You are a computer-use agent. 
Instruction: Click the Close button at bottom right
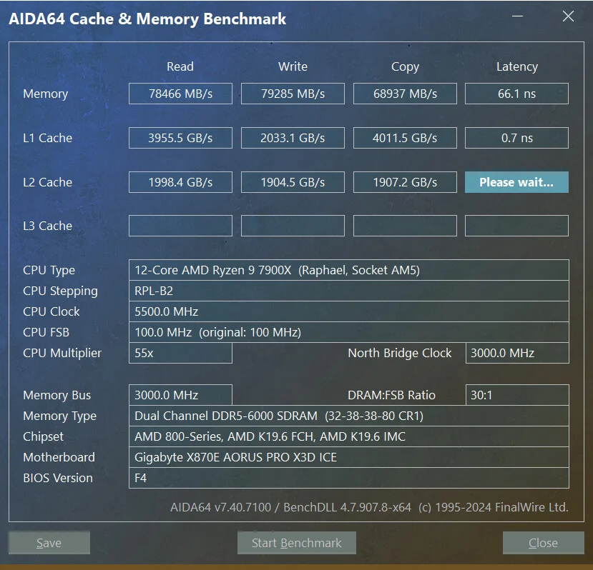point(542,543)
